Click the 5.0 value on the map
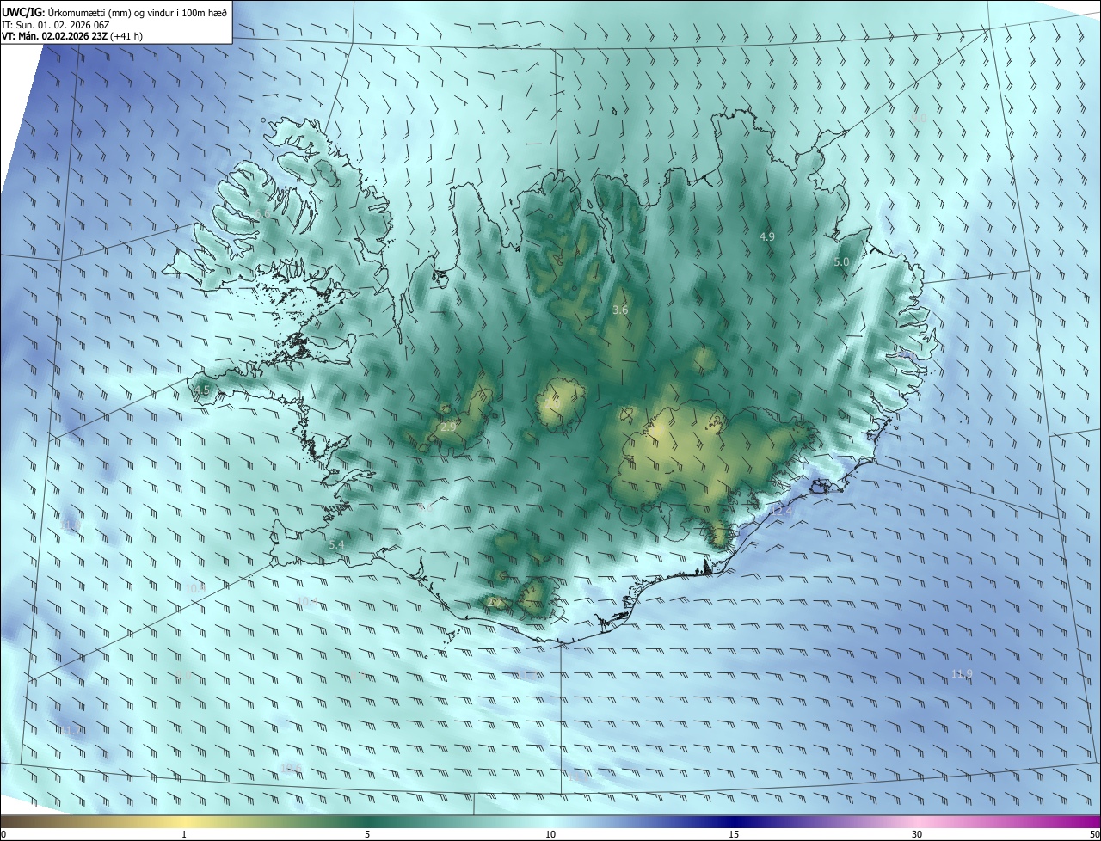This screenshot has height=841, width=1101. pyautogui.click(x=841, y=261)
